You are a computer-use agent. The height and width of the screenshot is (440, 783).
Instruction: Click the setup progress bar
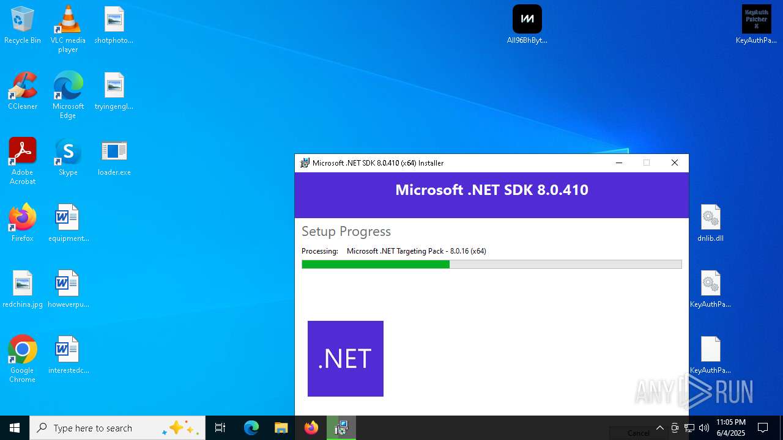(x=492, y=264)
